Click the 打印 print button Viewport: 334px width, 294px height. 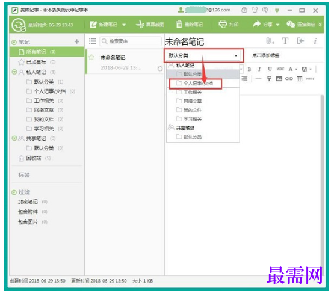[x=229, y=25]
